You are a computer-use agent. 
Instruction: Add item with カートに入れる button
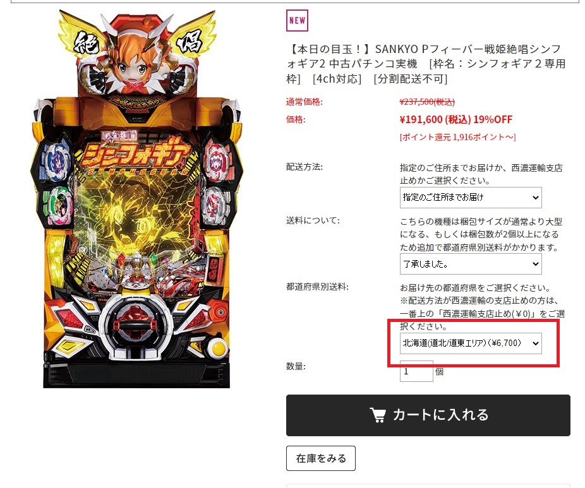pos(428,415)
